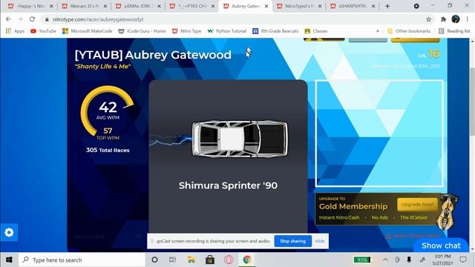Reload the Nitro Type page

(x=32, y=19)
